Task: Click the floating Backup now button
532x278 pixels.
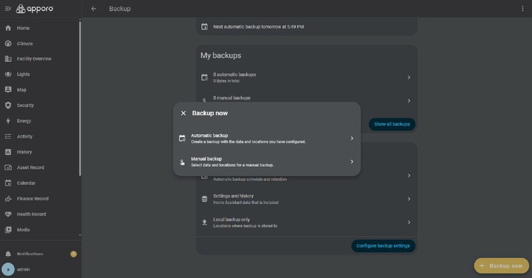Action: click(501, 266)
